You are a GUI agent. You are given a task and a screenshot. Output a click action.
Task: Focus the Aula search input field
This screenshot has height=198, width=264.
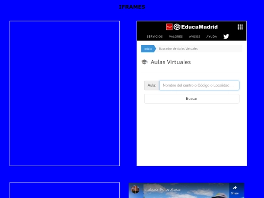point(199,86)
